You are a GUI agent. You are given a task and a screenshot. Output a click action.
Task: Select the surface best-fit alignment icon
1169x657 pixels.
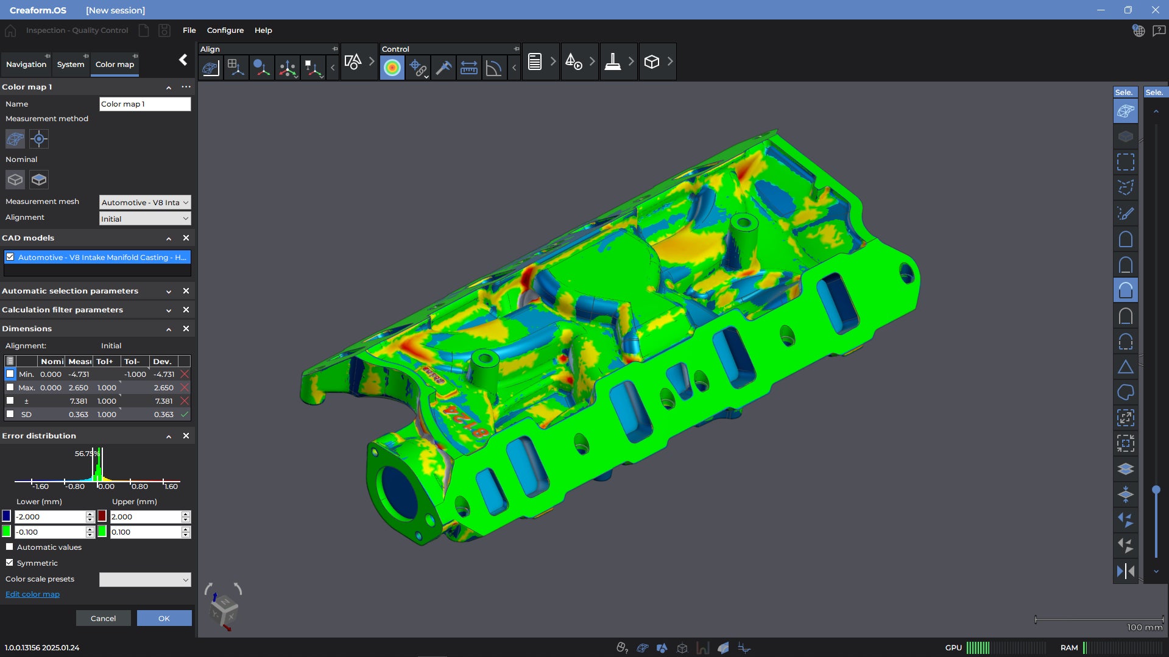(x=211, y=67)
